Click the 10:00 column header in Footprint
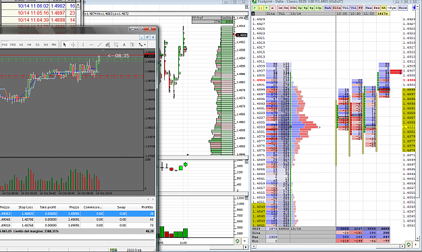This screenshot has width=422, height=252. click(342, 14)
